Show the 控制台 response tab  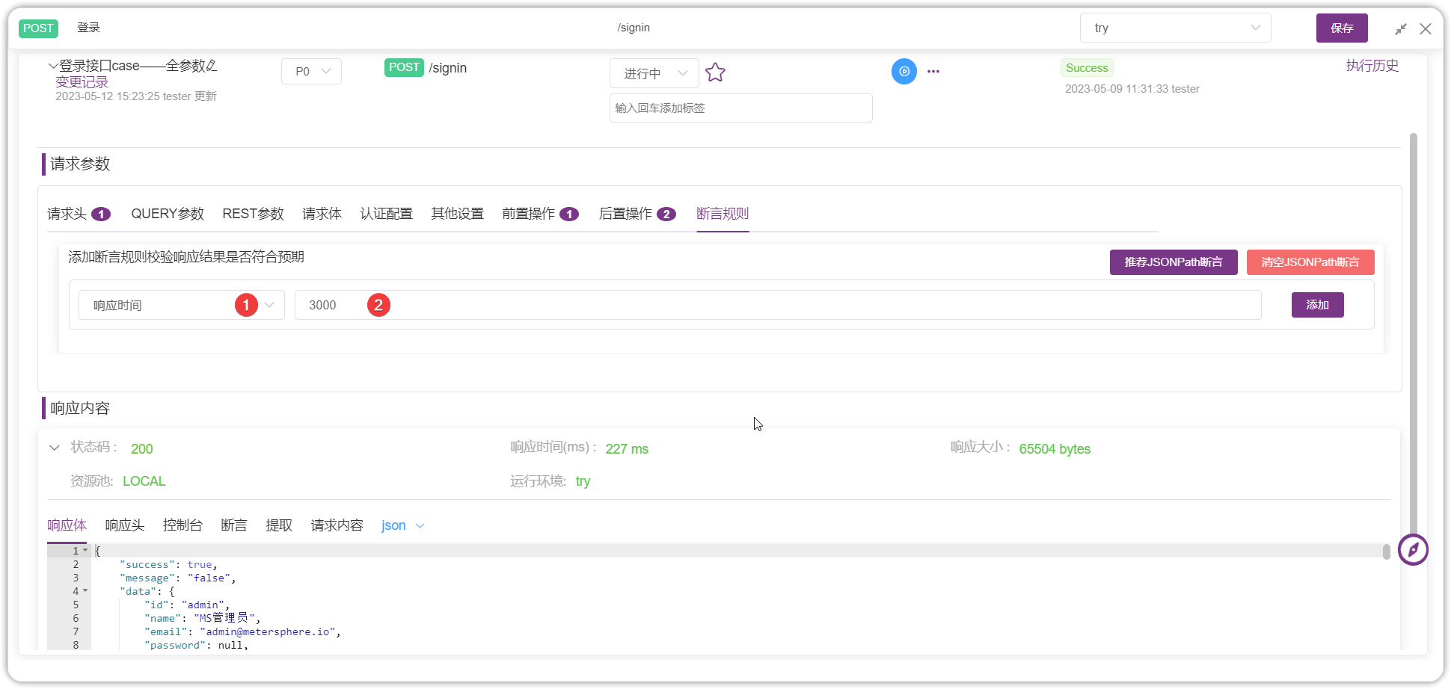pyautogui.click(x=183, y=525)
